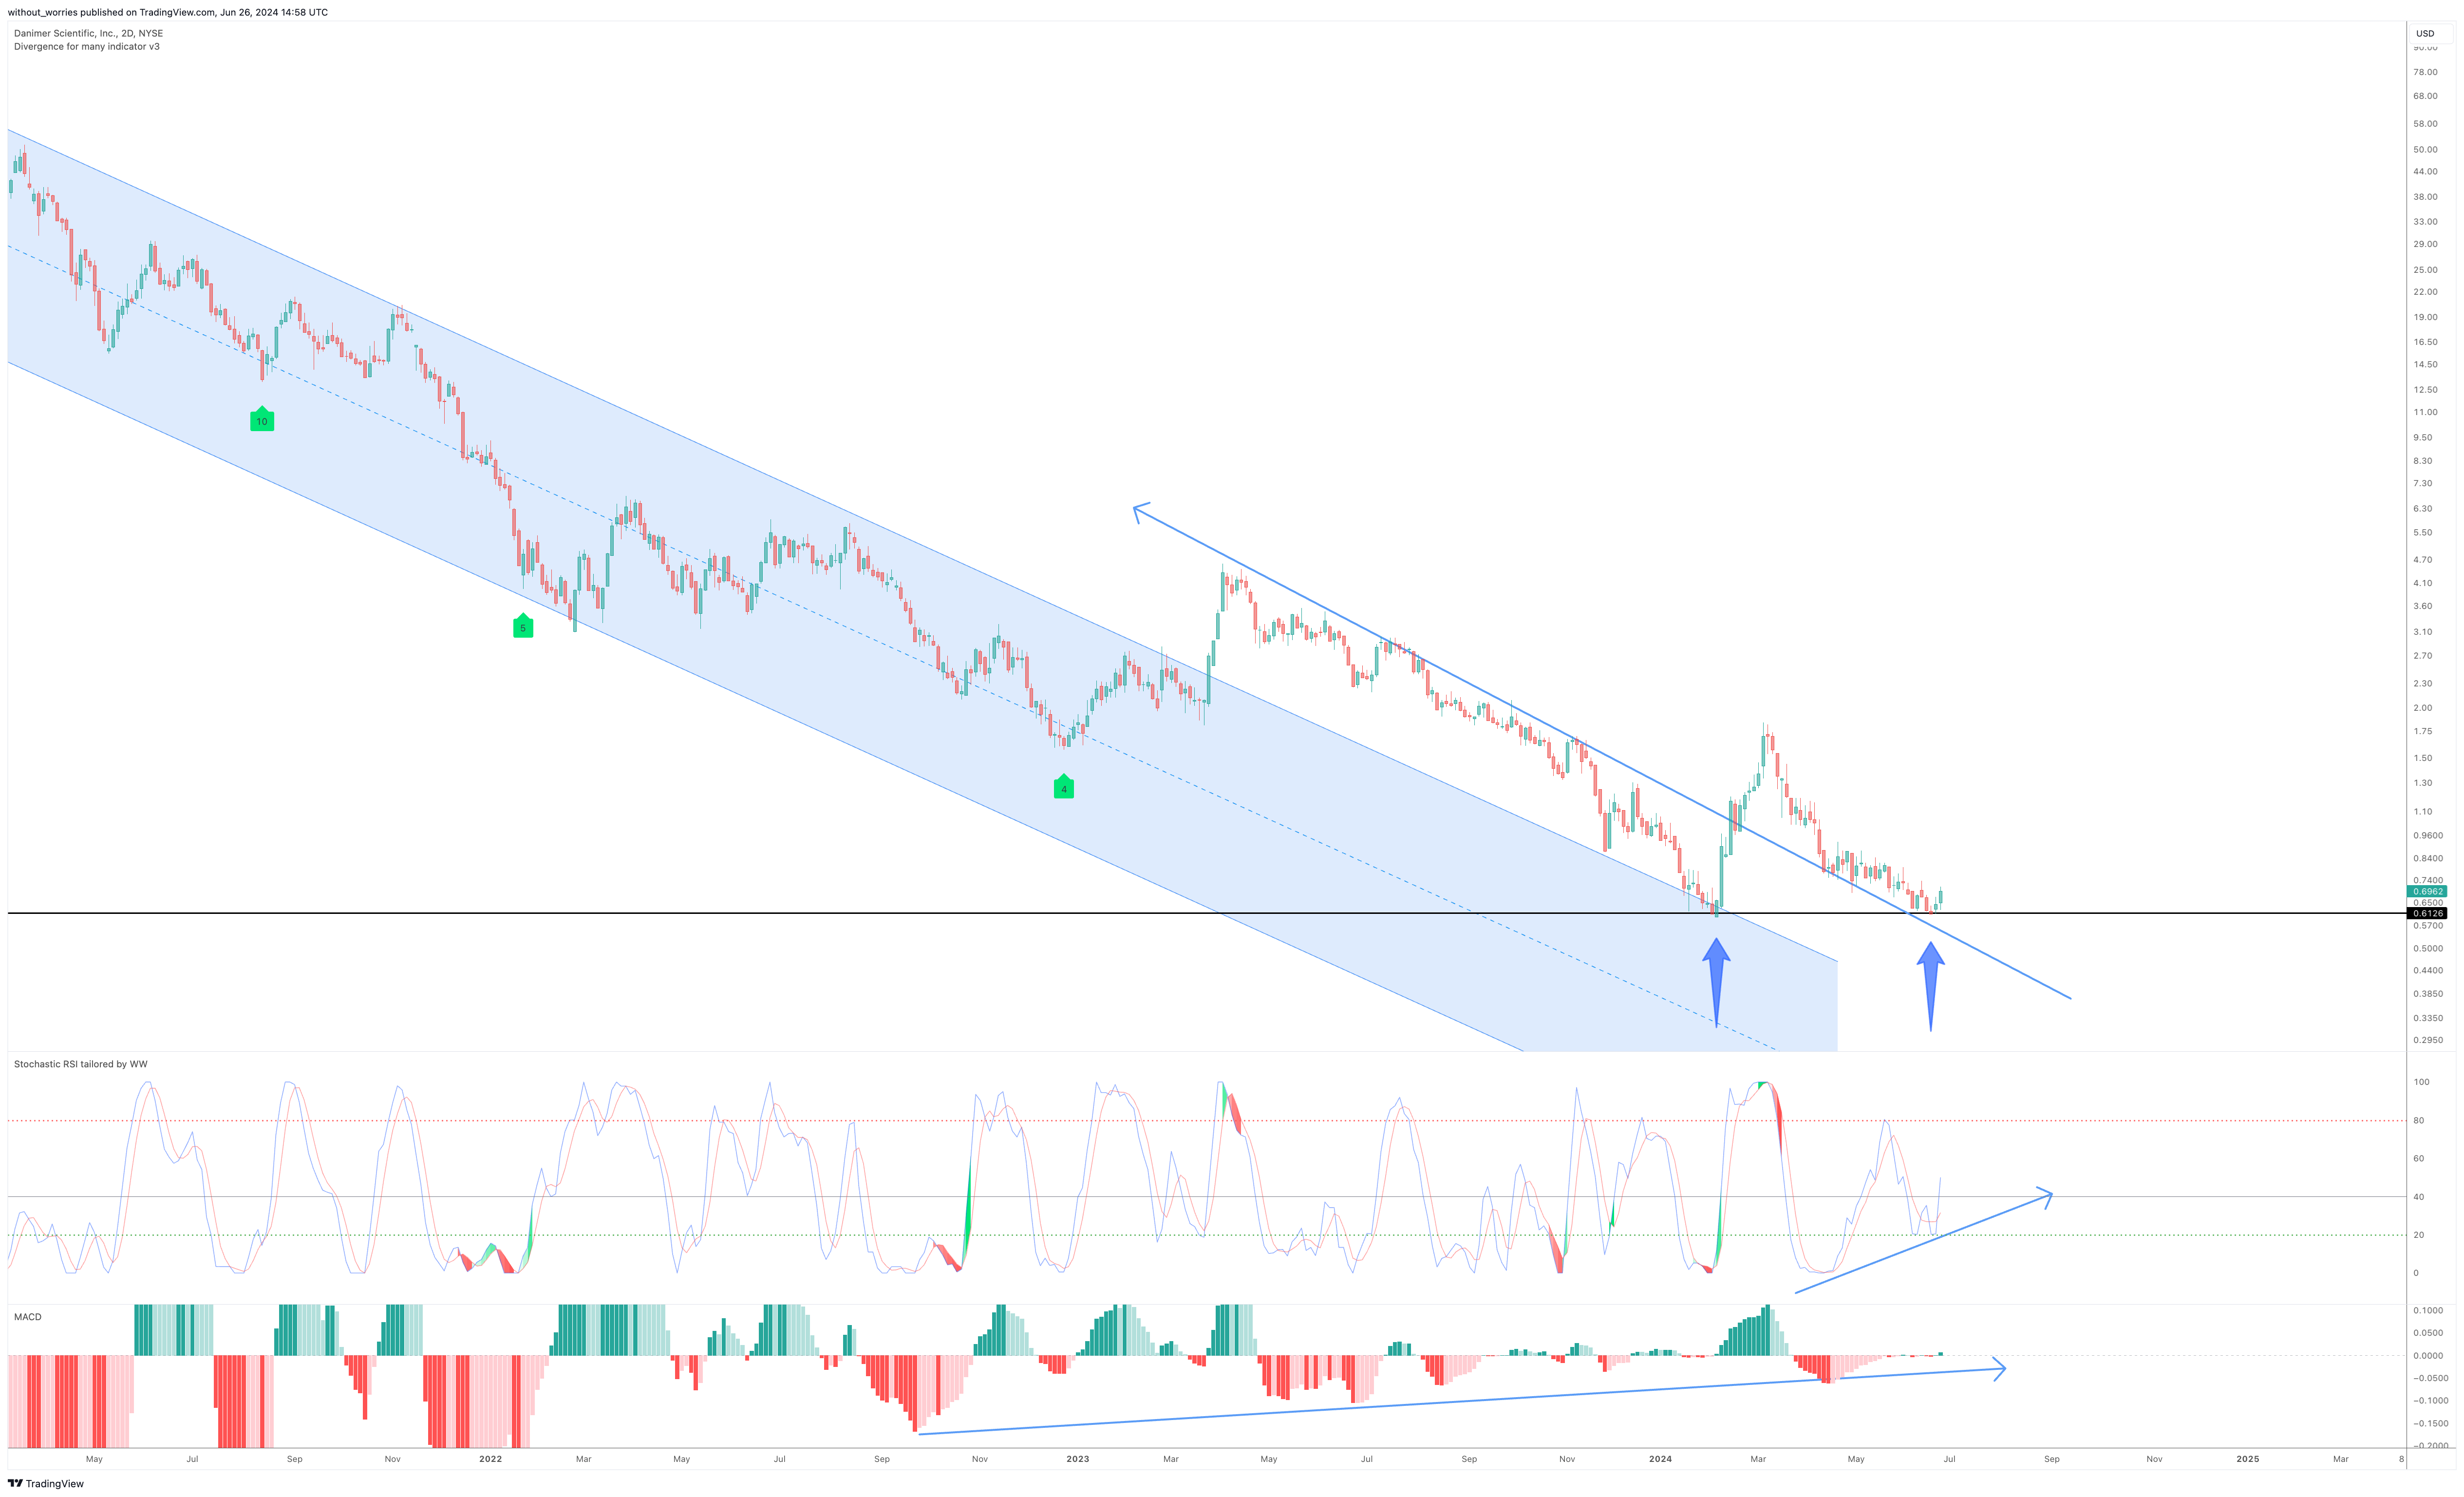
Task: Click the 58.00 price axis label
Action: (2425, 124)
